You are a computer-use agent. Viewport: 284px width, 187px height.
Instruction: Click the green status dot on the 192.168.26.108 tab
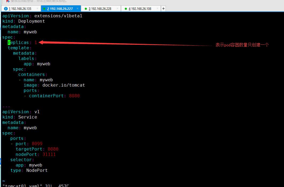coord(126,9)
